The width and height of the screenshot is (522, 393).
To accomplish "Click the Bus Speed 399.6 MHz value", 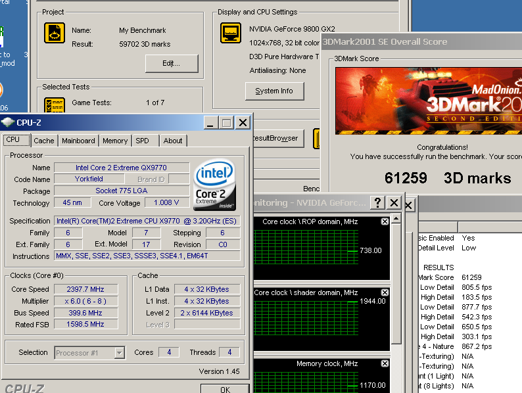I will coord(86,313).
